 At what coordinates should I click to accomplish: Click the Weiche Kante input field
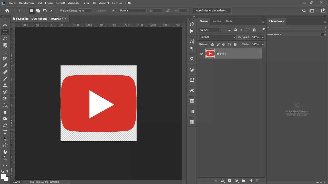point(85,10)
